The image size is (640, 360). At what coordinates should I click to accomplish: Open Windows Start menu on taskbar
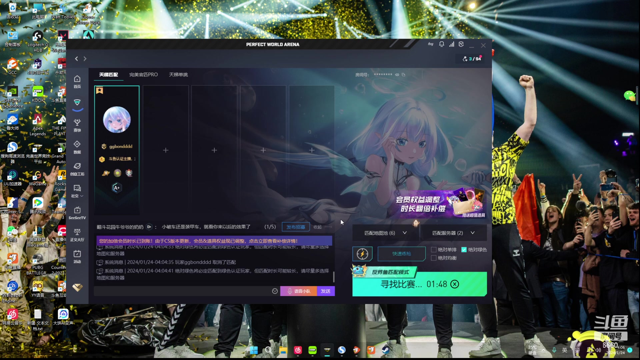pyautogui.click(x=254, y=350)
